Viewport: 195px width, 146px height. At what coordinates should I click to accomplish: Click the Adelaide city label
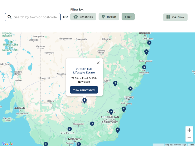20,108
